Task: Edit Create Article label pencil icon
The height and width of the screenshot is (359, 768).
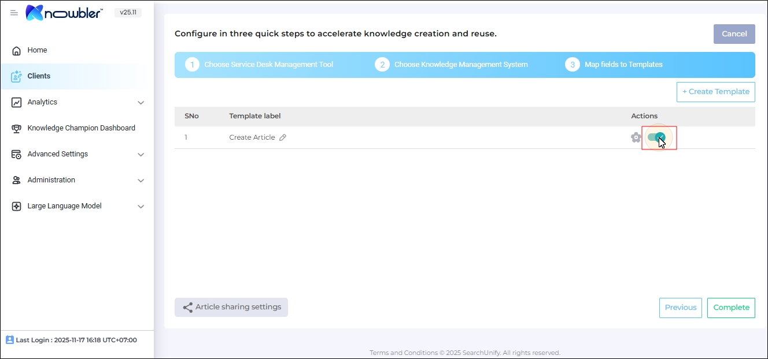Action: pyautogui.click(x=283, y=137)
